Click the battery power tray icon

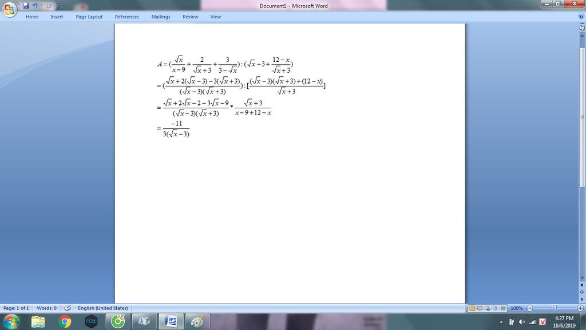pos(511,322)
